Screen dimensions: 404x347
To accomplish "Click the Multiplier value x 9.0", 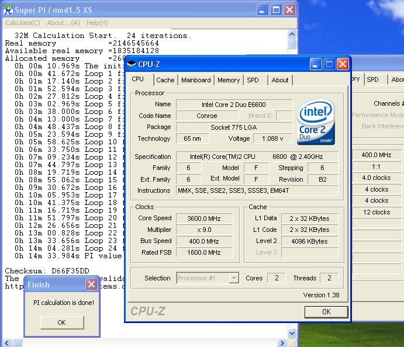I will tap(204, 230).
